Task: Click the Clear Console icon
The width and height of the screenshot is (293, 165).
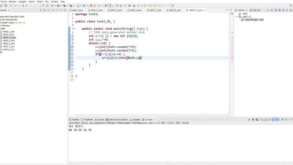Action: (x=262, y=120)
